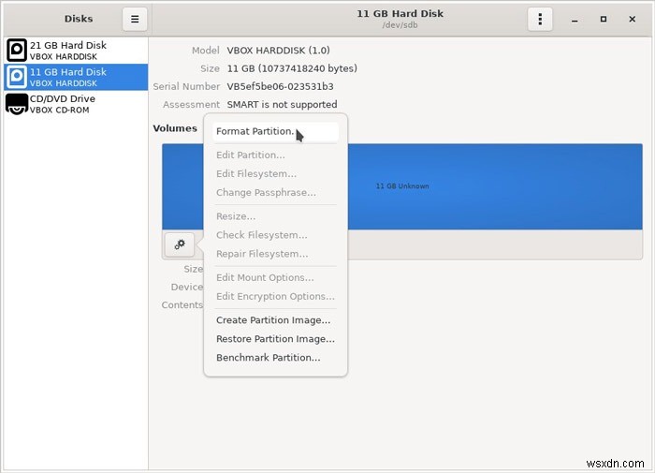Choose Benchmark Partition from menu
This screenshot has height=473, width=655.
pyautogui.click(x=275, y=358)
